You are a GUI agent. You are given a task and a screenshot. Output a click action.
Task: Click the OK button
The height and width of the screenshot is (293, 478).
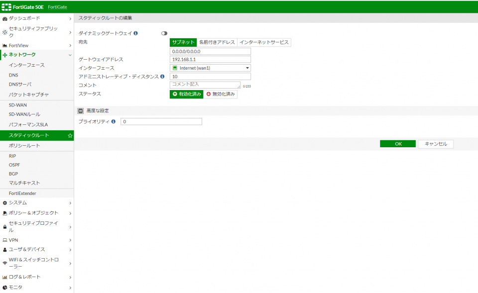(x=398, y=144)
